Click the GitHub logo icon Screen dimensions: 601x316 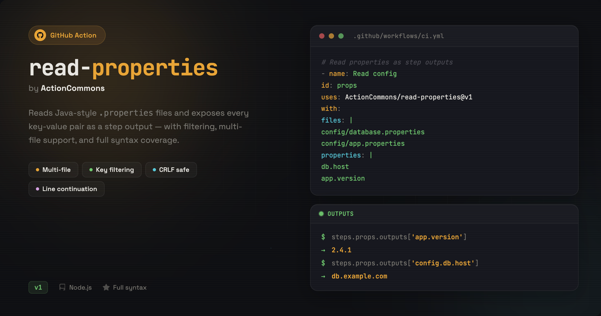pyautogui.click(x=40, y=35)
